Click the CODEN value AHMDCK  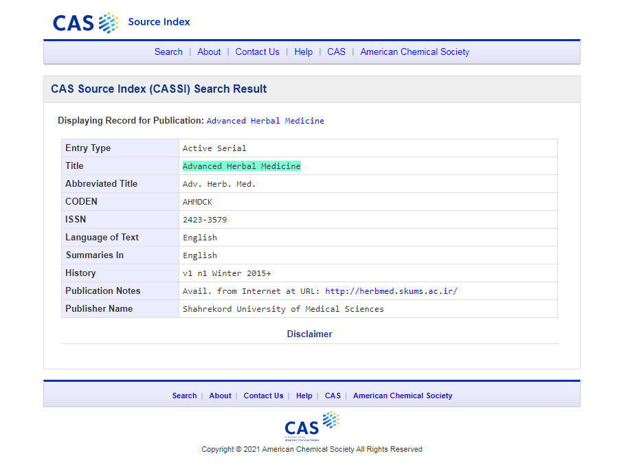(197, 202)
